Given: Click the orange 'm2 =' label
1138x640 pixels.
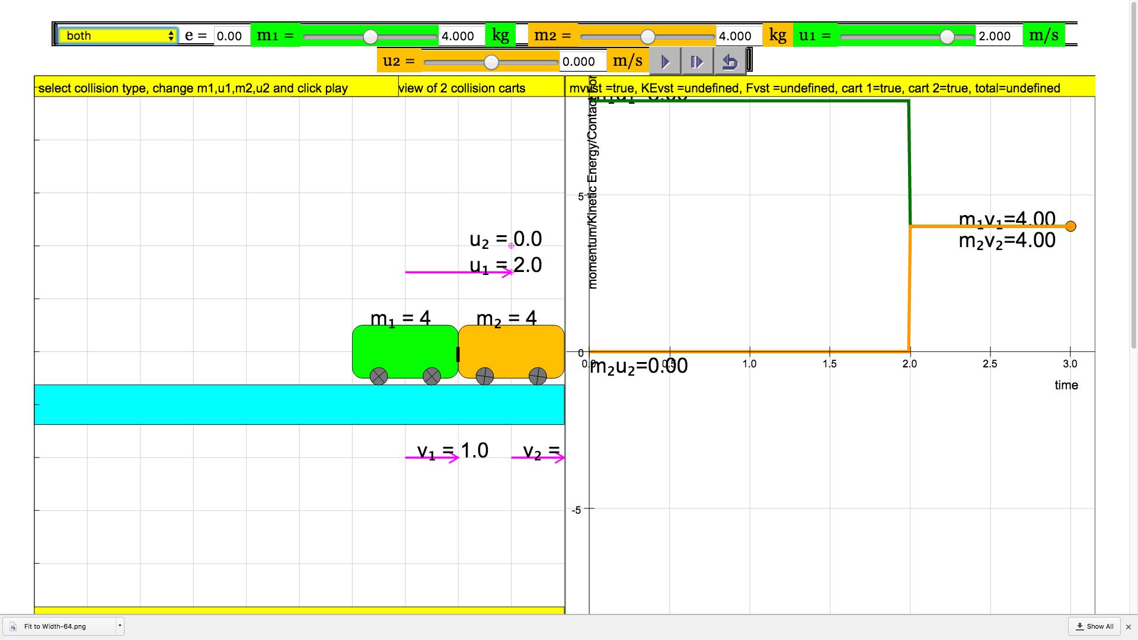Looking at the screenshot, I should pos(552,36).
